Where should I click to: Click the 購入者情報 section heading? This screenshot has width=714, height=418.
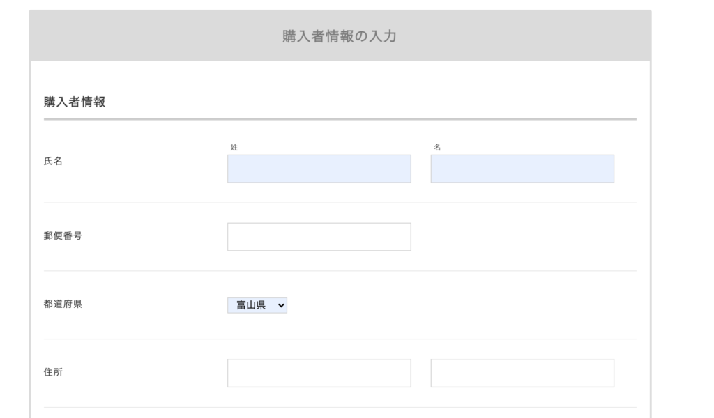[75, 102]
